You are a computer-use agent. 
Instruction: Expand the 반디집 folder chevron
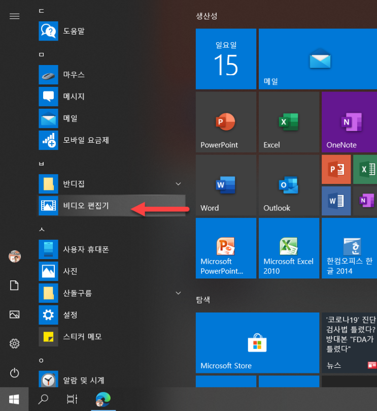click(178, 184)
